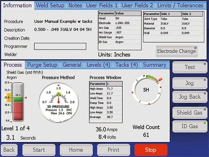Viewport: 209px width, 157px height.
Task: Click the Process Window heading
Action: tap(105, 77)
